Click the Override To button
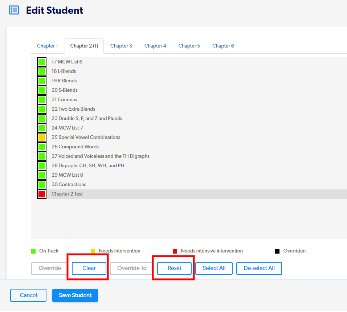 coord(132,268)
